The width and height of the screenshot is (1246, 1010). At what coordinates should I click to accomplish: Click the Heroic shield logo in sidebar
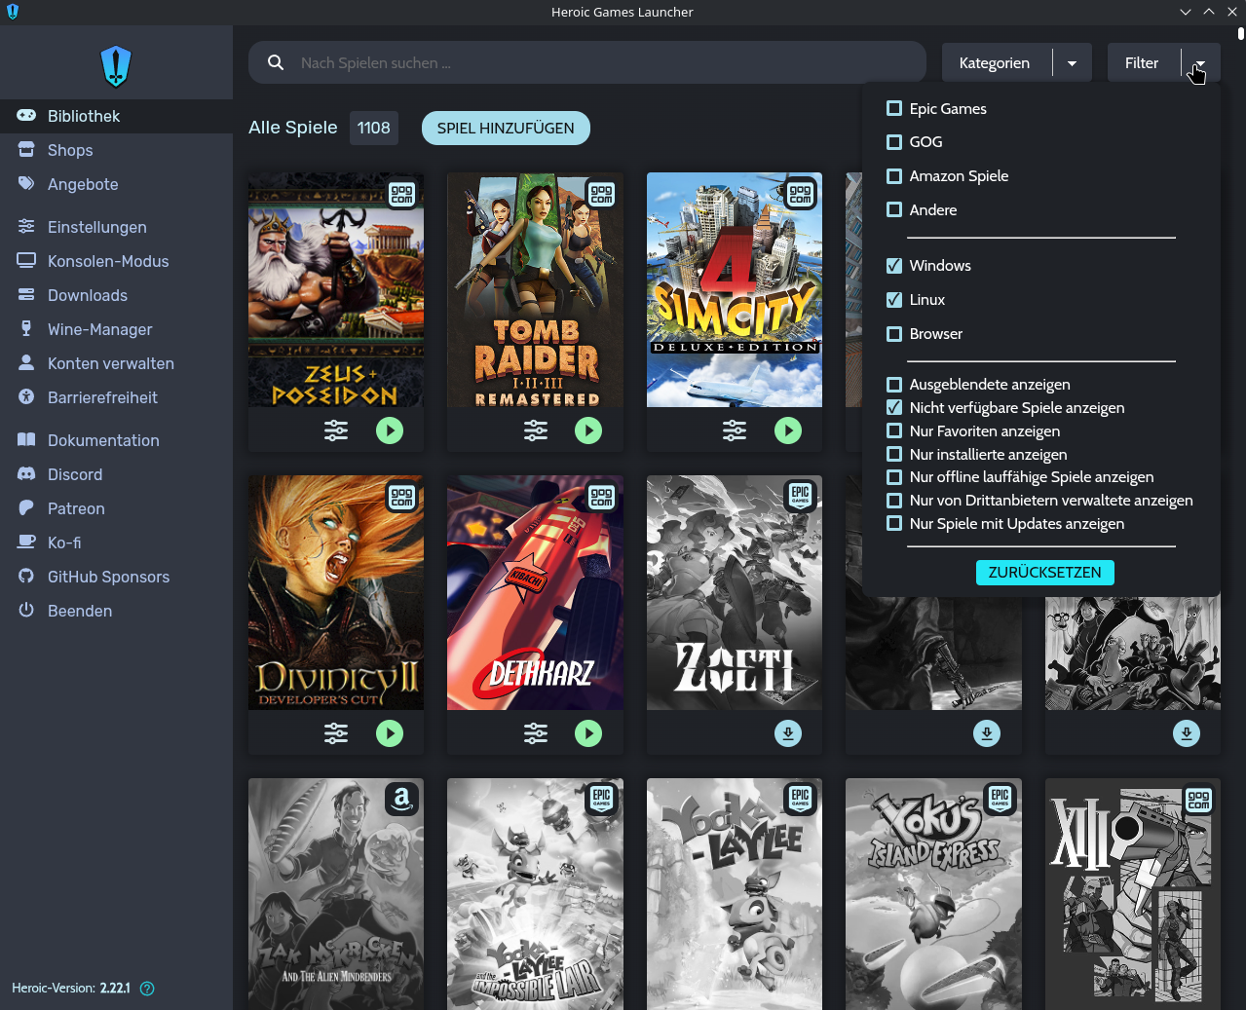pos(116,66)
